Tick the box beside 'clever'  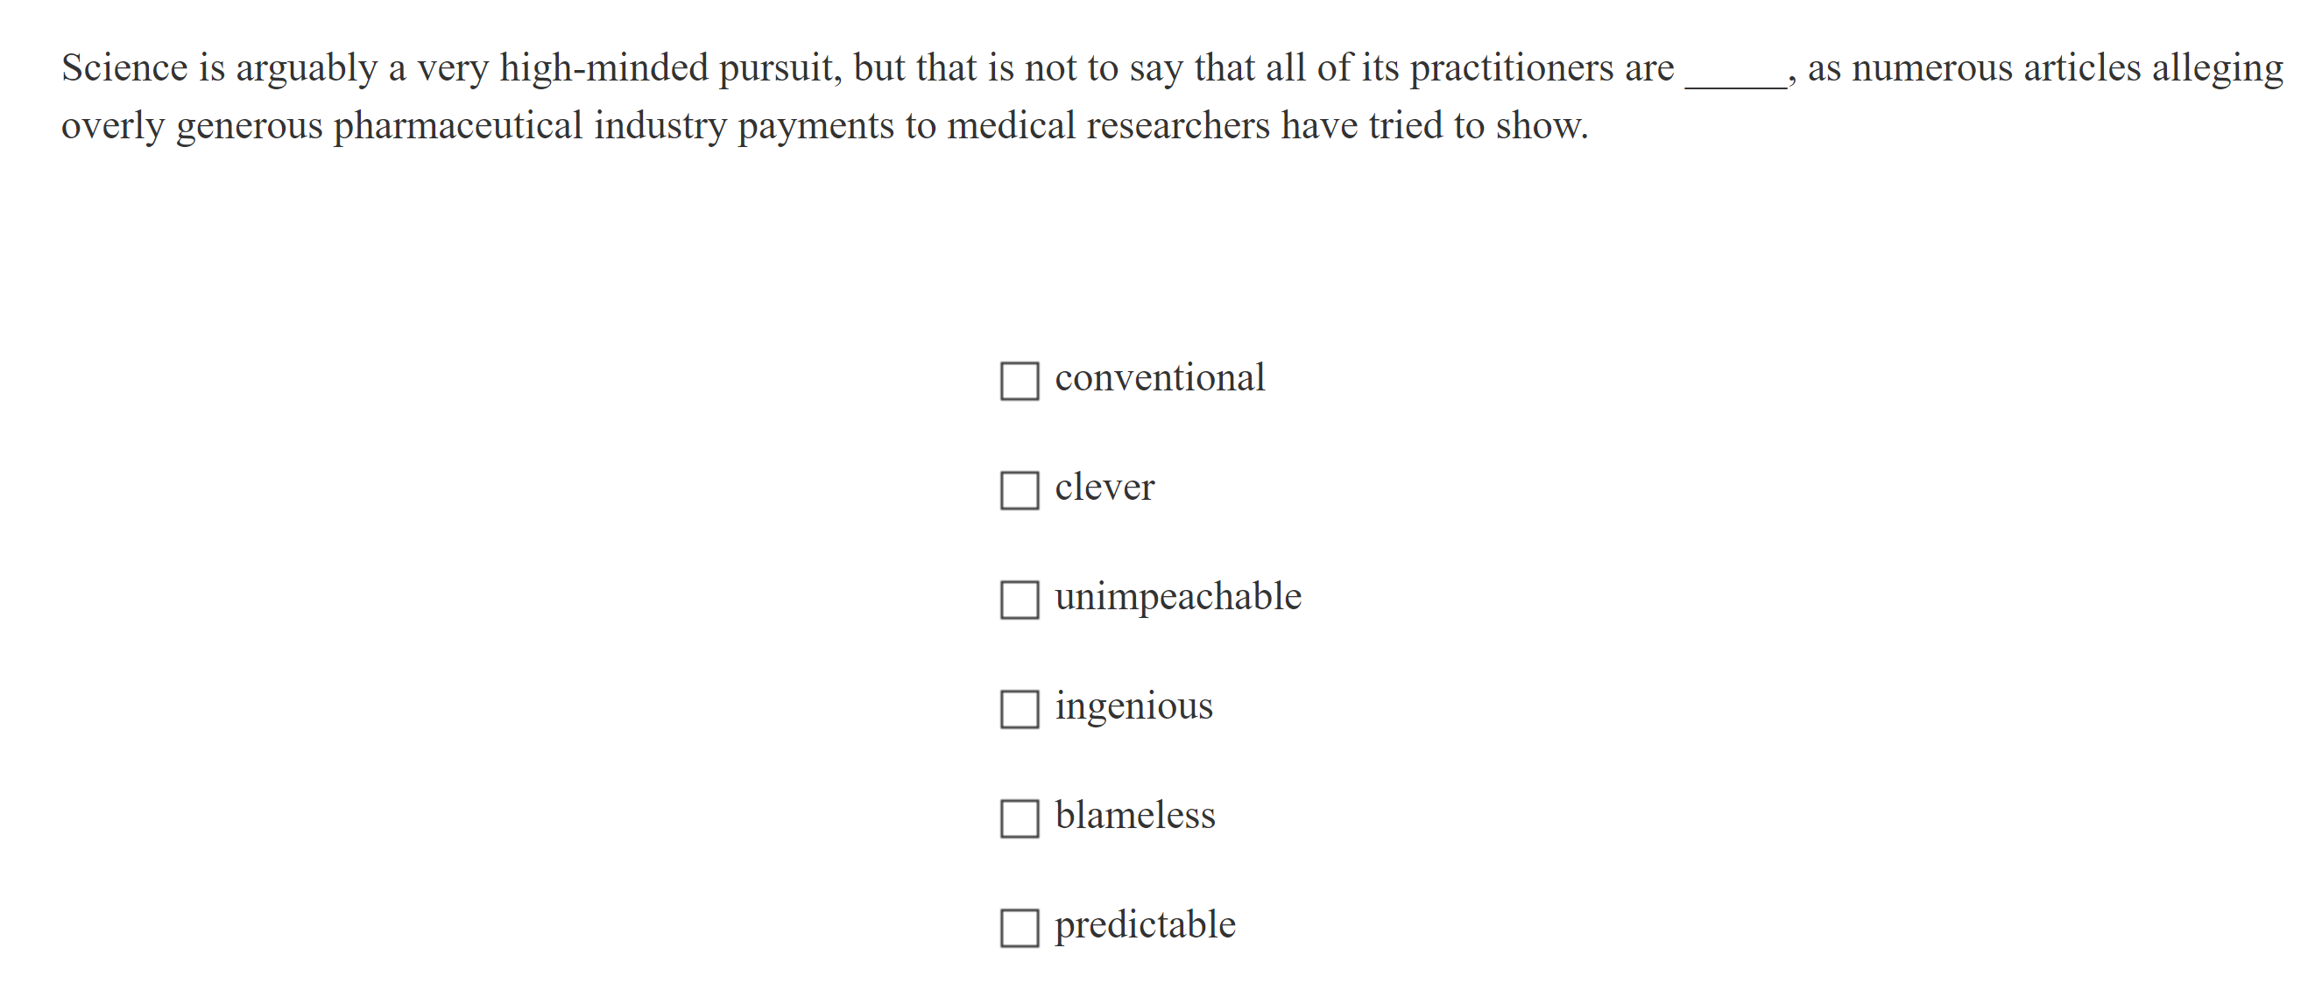coord(1019,490)
